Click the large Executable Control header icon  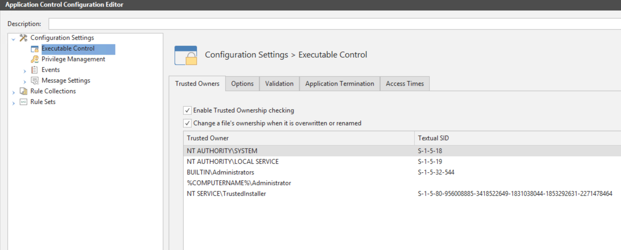186,56
